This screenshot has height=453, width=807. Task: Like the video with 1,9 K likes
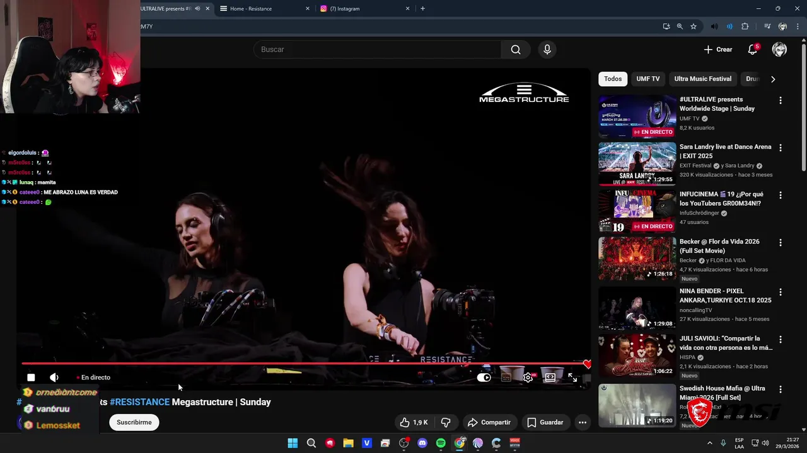click(x=414, y=422)
